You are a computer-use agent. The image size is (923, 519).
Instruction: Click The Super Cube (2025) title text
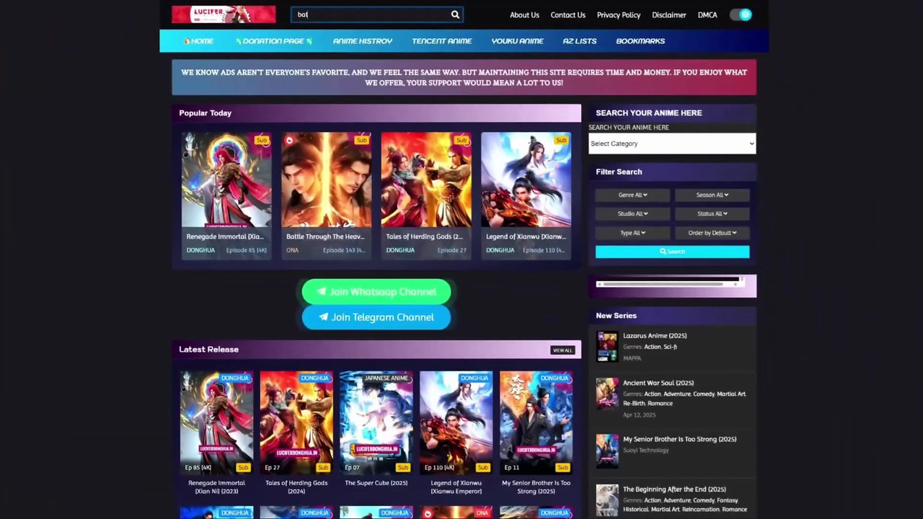(x=376, y=483)
